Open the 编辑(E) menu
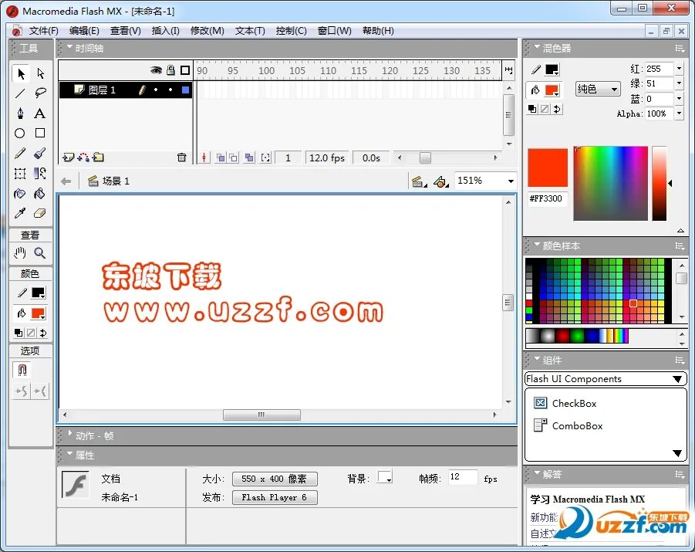The height and width of the screenshot is (552, 695). pos(84,31)
